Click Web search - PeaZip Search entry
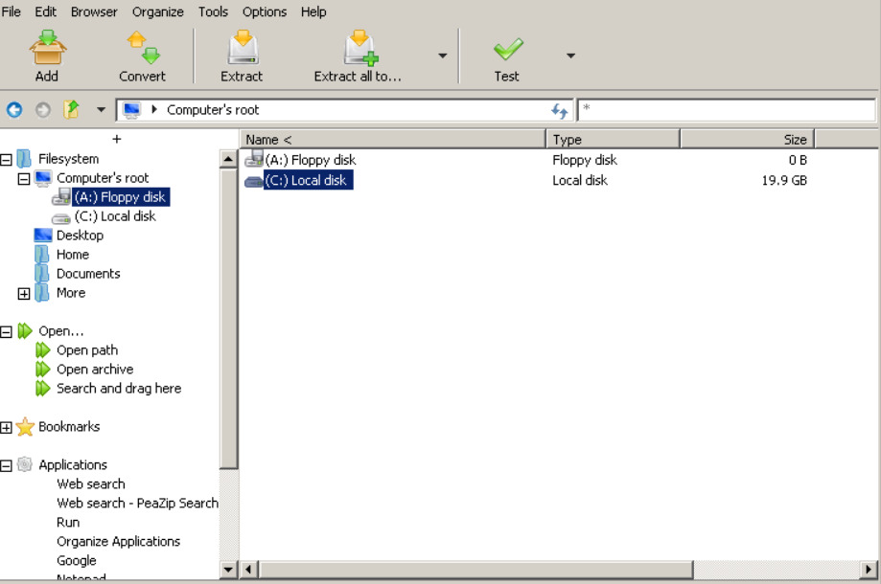Viewport: 881px width, 584px height. 138,503
